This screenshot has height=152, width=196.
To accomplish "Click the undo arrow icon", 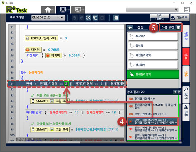I will (x=74, y=18).
